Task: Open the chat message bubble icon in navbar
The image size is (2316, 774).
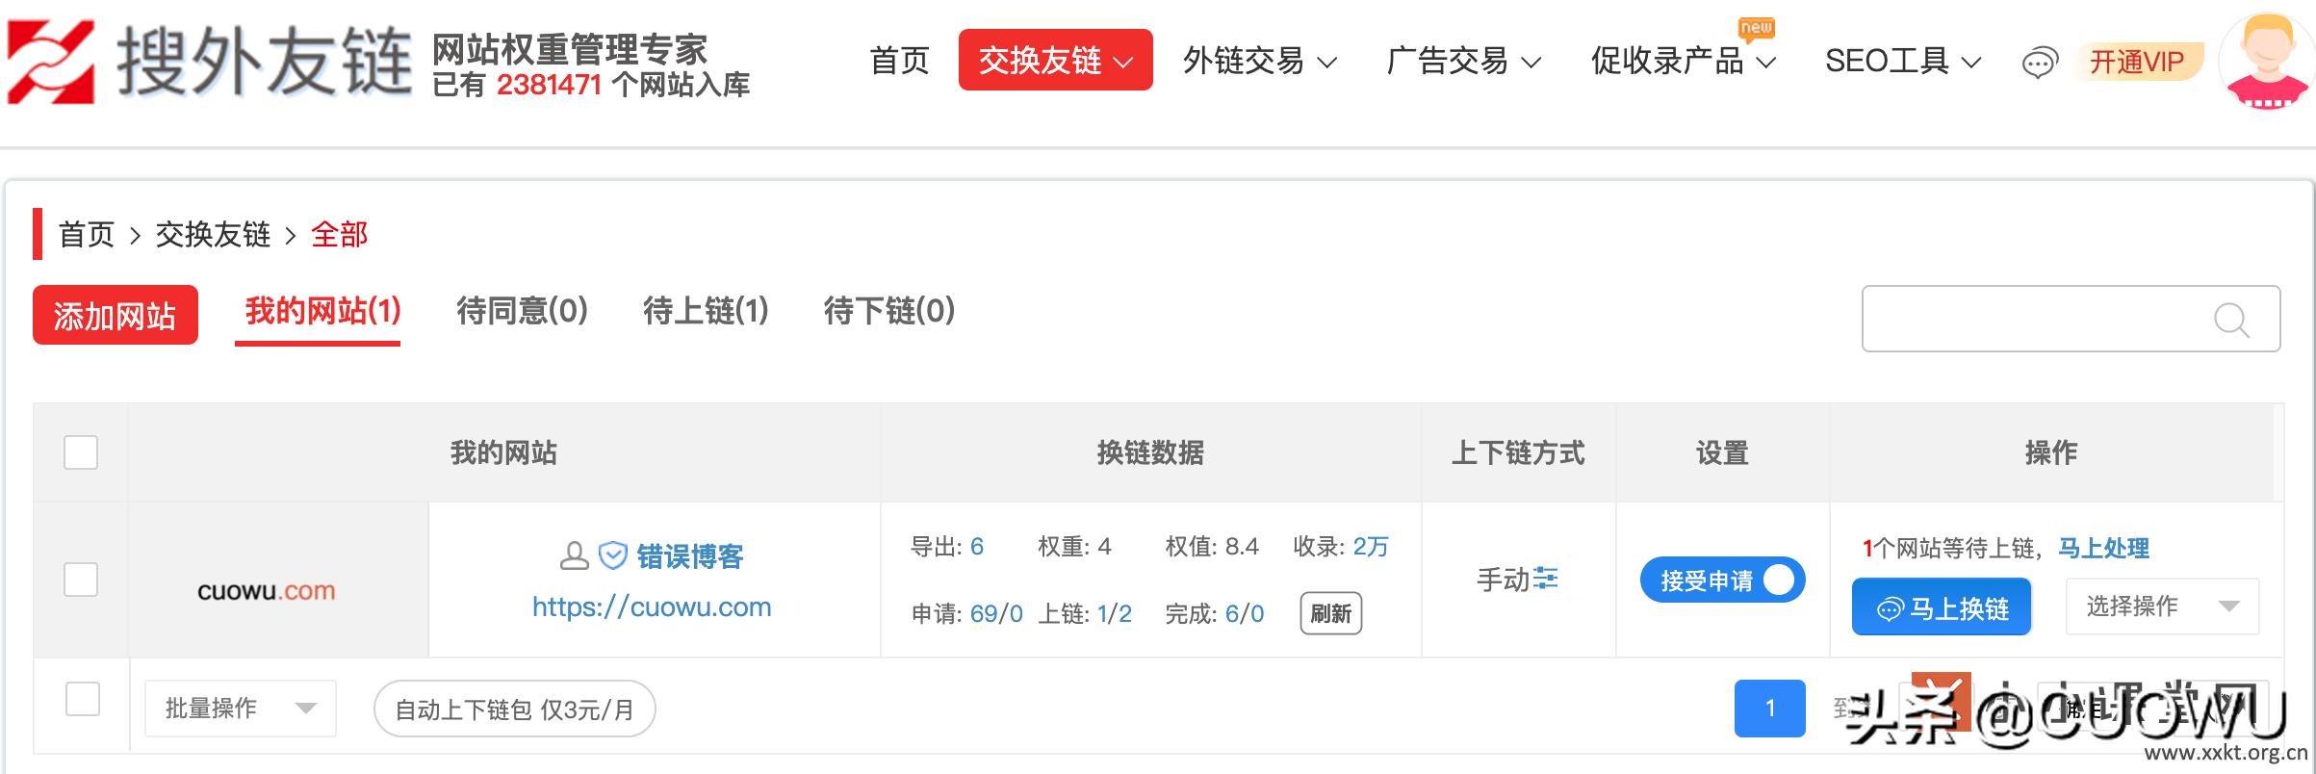Action: click(x=2042, y=61)
